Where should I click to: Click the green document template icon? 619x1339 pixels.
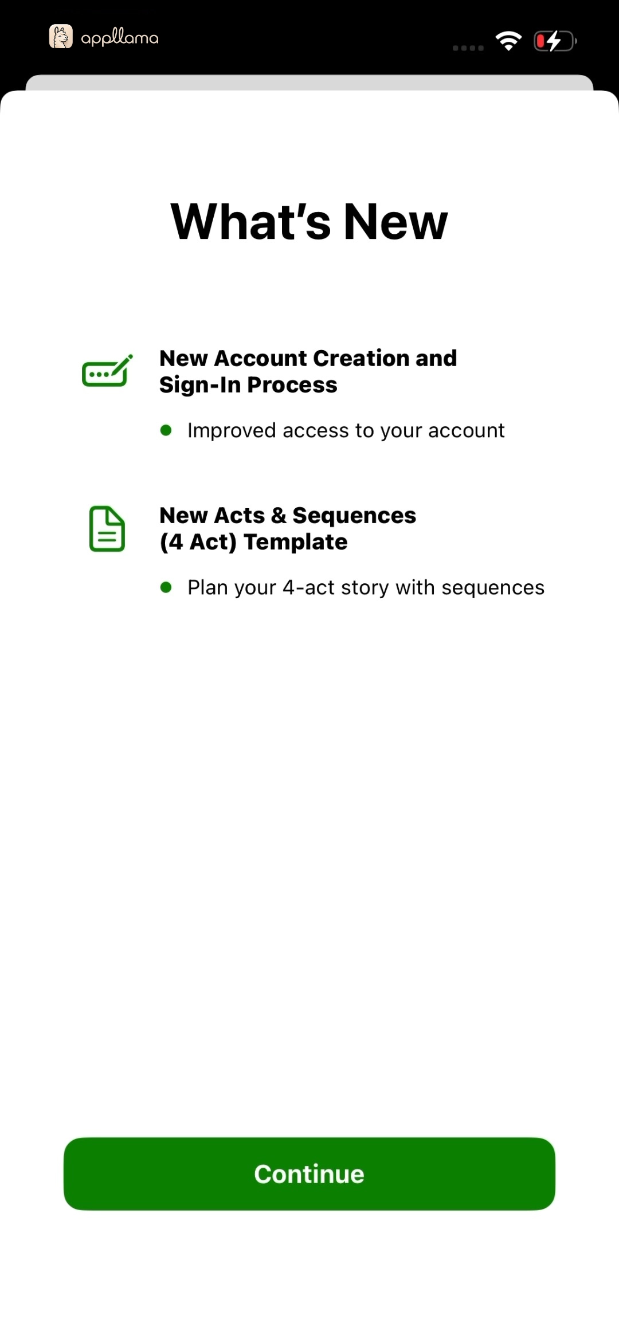(x=107, y=529)
